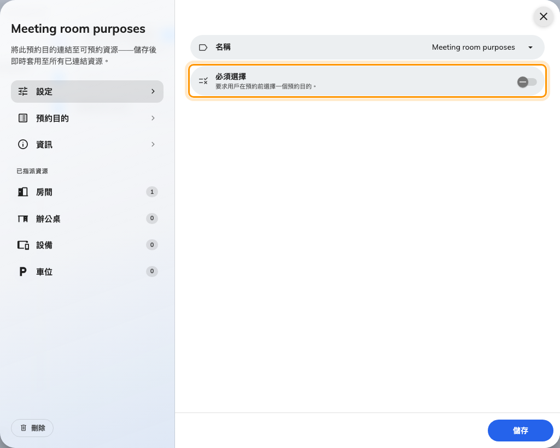
Task: Click the checklist icon beside 必須選擇
Action: click(203, 81)
